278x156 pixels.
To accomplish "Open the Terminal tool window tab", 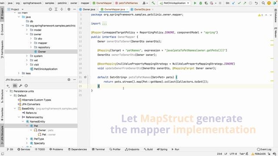I will (98, 149).
